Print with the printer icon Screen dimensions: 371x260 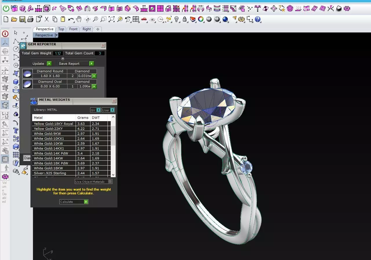[30, 19]
